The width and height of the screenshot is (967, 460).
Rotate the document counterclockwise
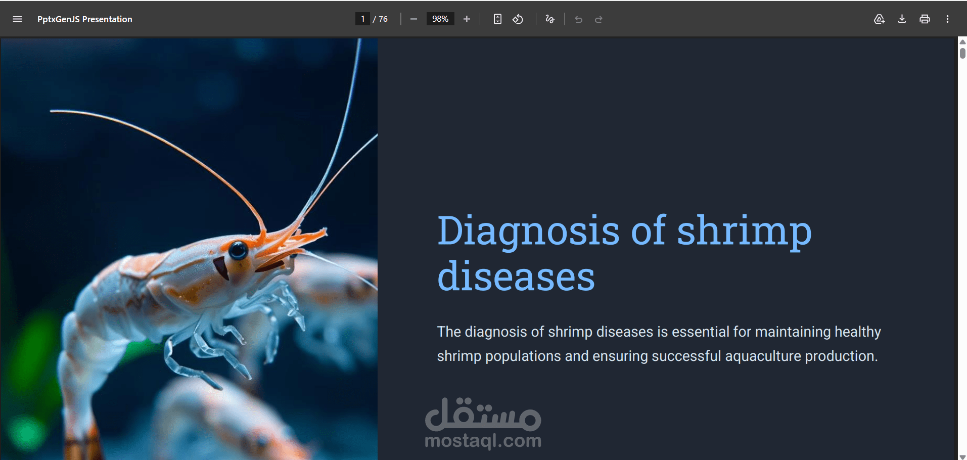(518, 19)
